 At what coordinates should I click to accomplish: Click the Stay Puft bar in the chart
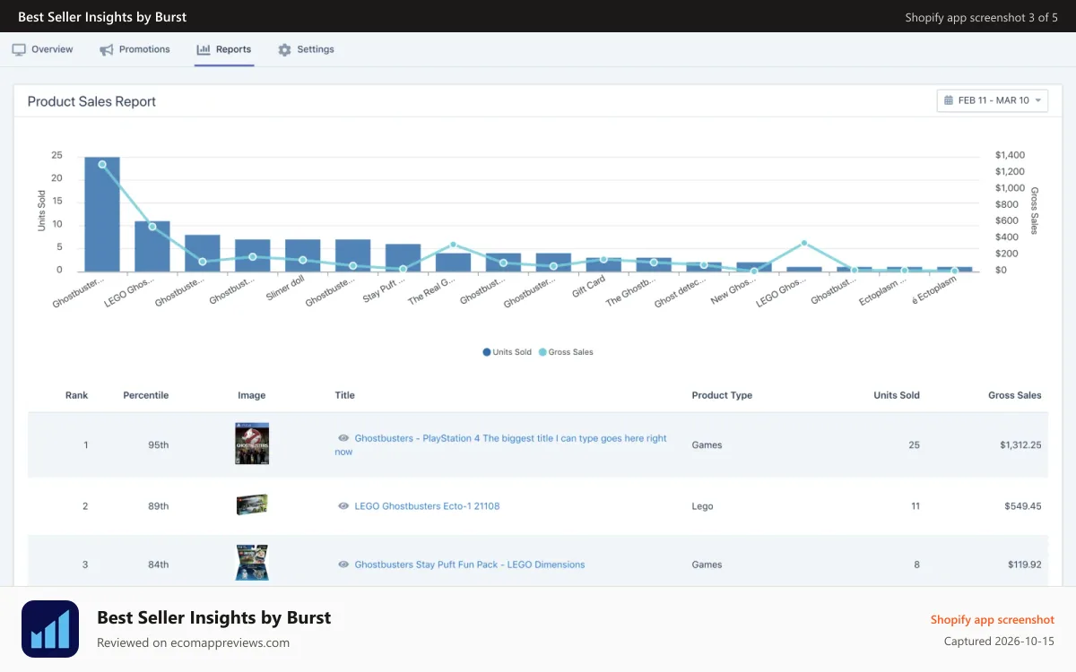click(403, 257)
